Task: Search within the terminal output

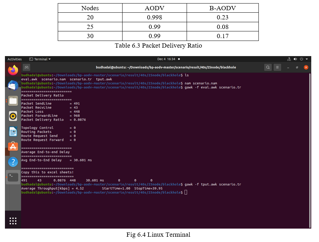Action: 268,67
